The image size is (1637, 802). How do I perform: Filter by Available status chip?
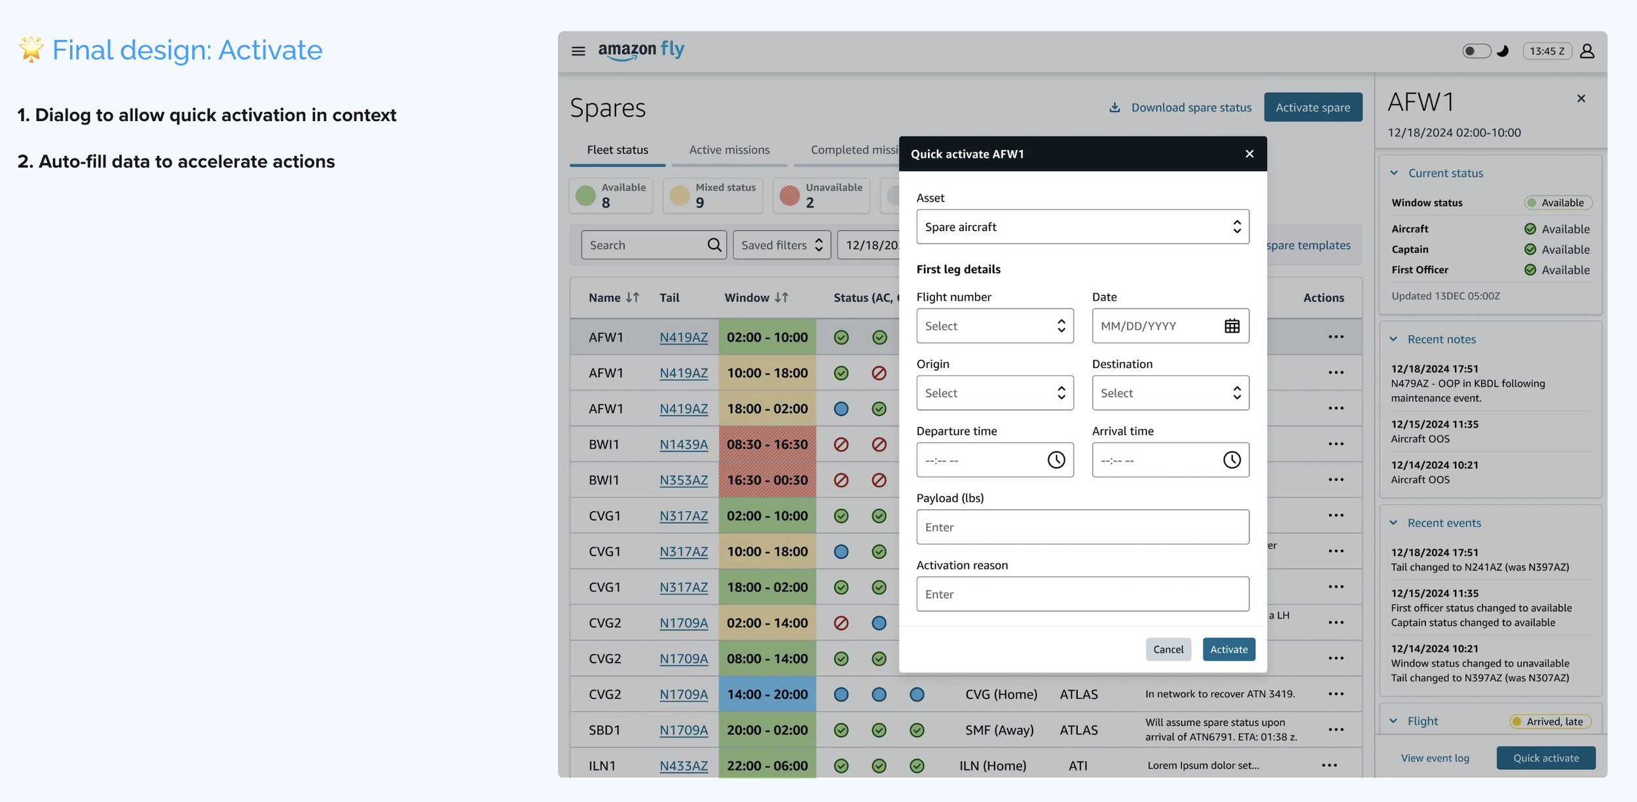coord(611,195)
